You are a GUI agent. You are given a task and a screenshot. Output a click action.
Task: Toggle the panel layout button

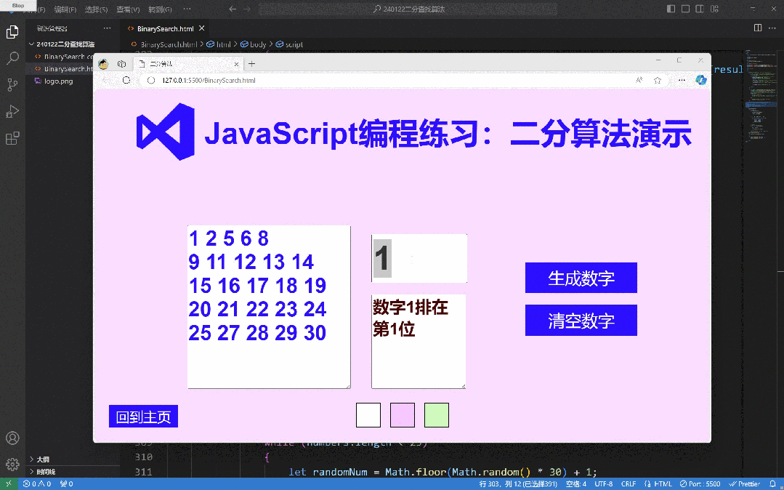point(685,9)
